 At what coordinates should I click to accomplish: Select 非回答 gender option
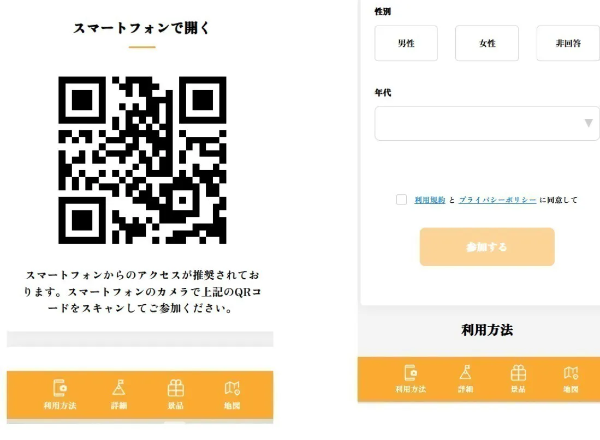point(568,43)
